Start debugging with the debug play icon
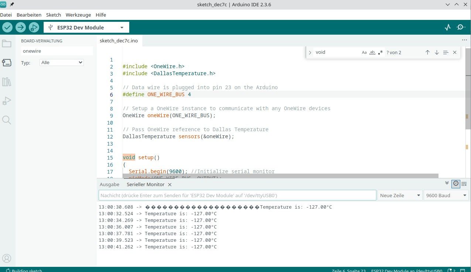471x272 pixels. pyautogui.click(x=34, y=27)
